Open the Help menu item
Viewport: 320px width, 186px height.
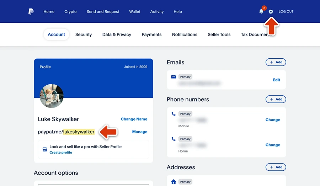[x=178, y=12]
